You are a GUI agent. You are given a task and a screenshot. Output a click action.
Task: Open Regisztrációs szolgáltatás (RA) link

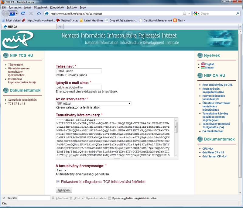[213, 90]
